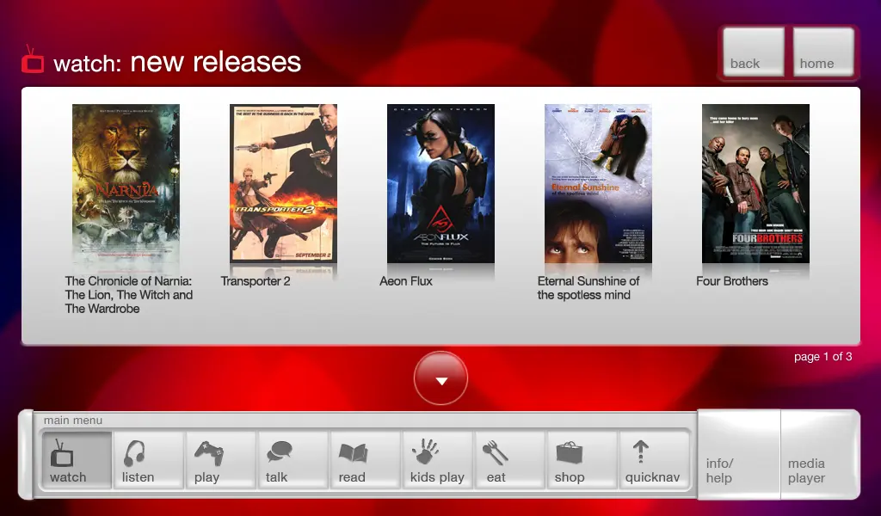Open the shop bag menu item
This screenshot has width=881, height=516.
point(581,460)
